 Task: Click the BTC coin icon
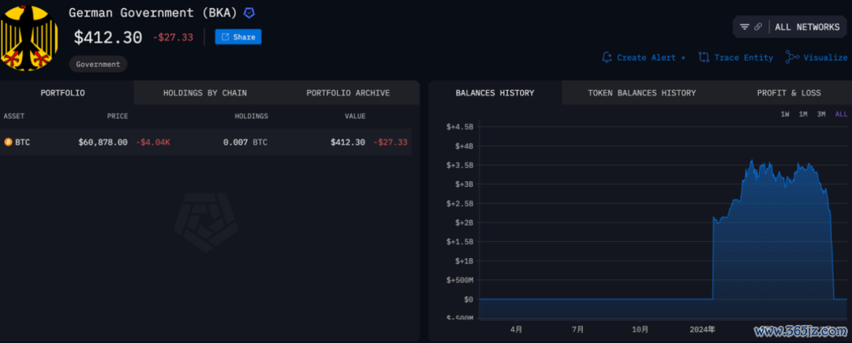[8, 142]
